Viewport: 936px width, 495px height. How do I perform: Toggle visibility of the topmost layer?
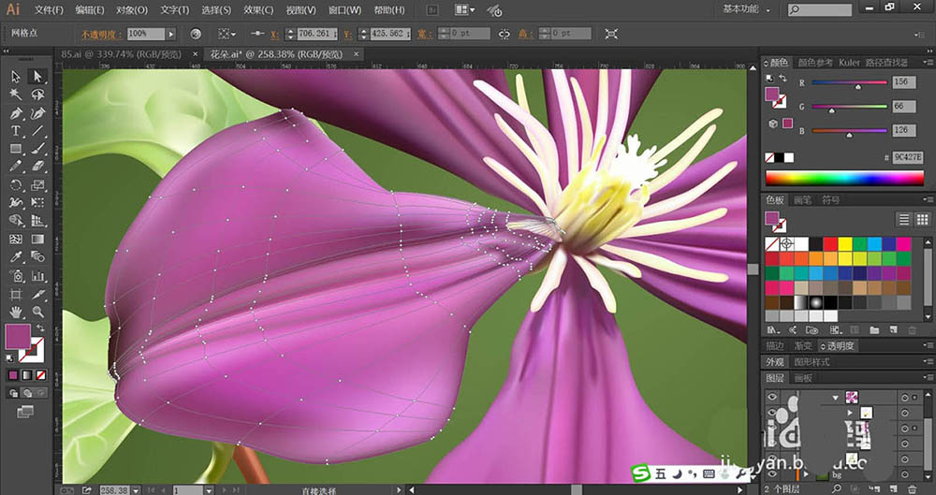click(772, 397)
